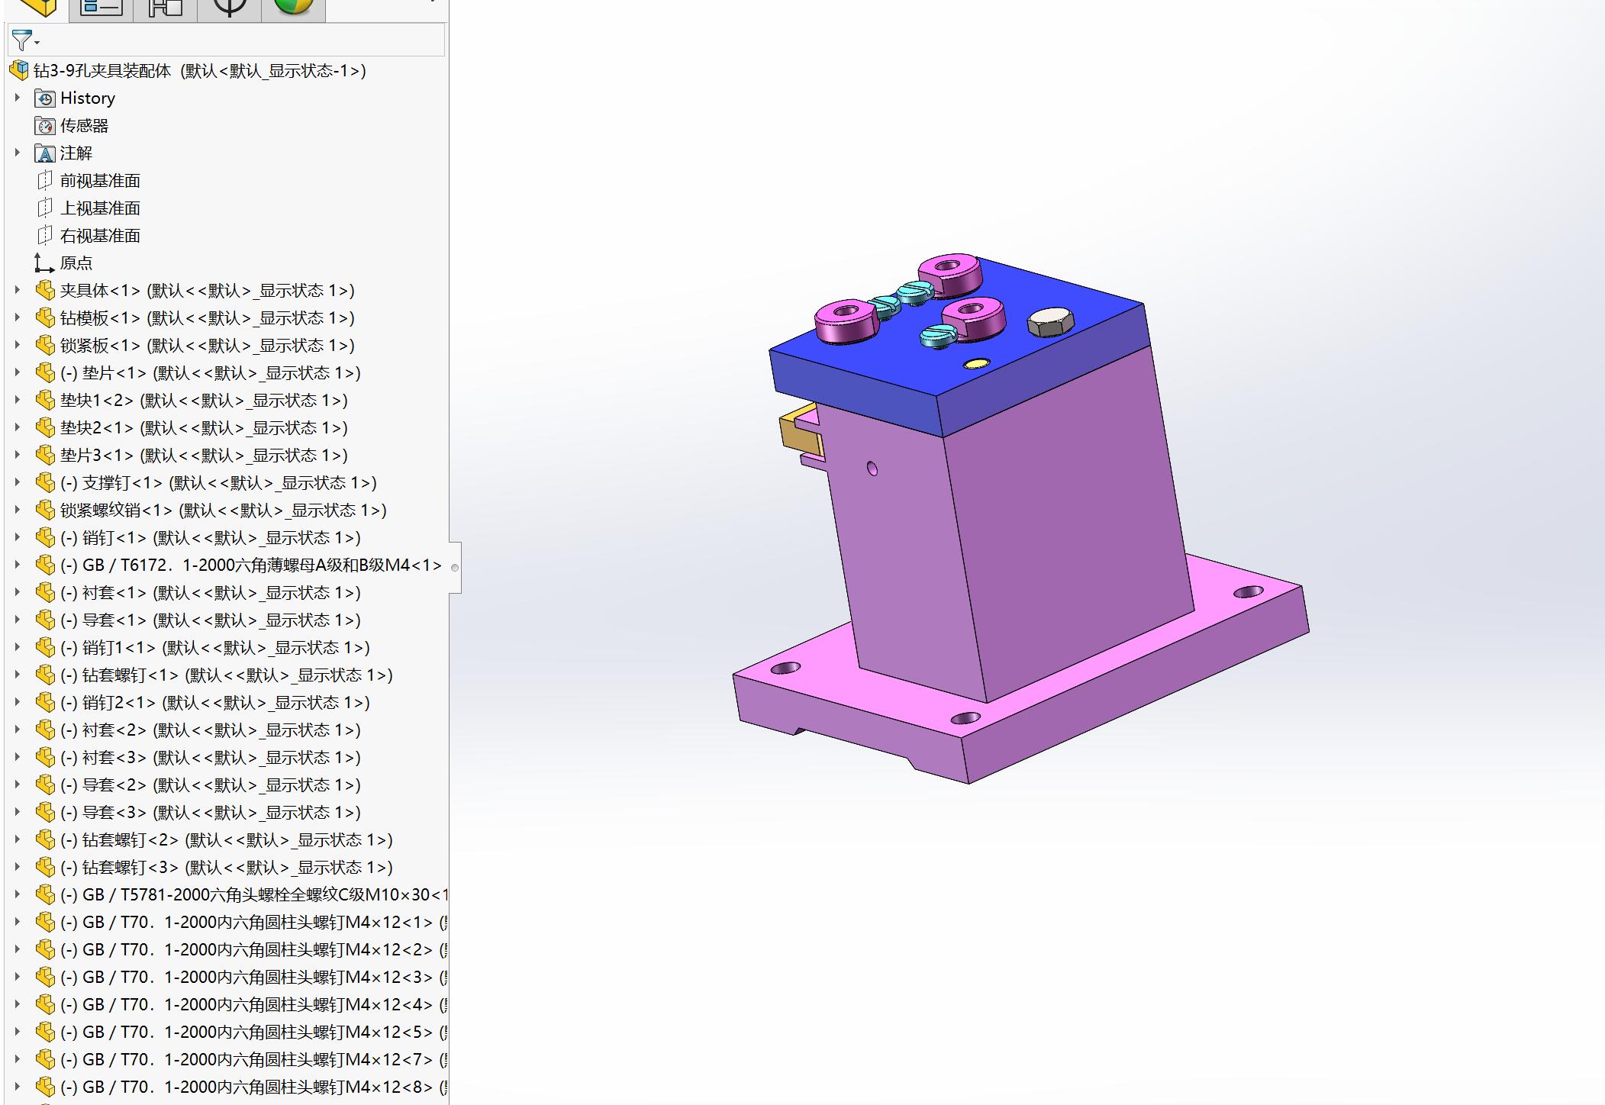This screenshot has width=1605, height=1105.
Task: Expand the 夹具体<1> component node
Action: pos(17,291)
